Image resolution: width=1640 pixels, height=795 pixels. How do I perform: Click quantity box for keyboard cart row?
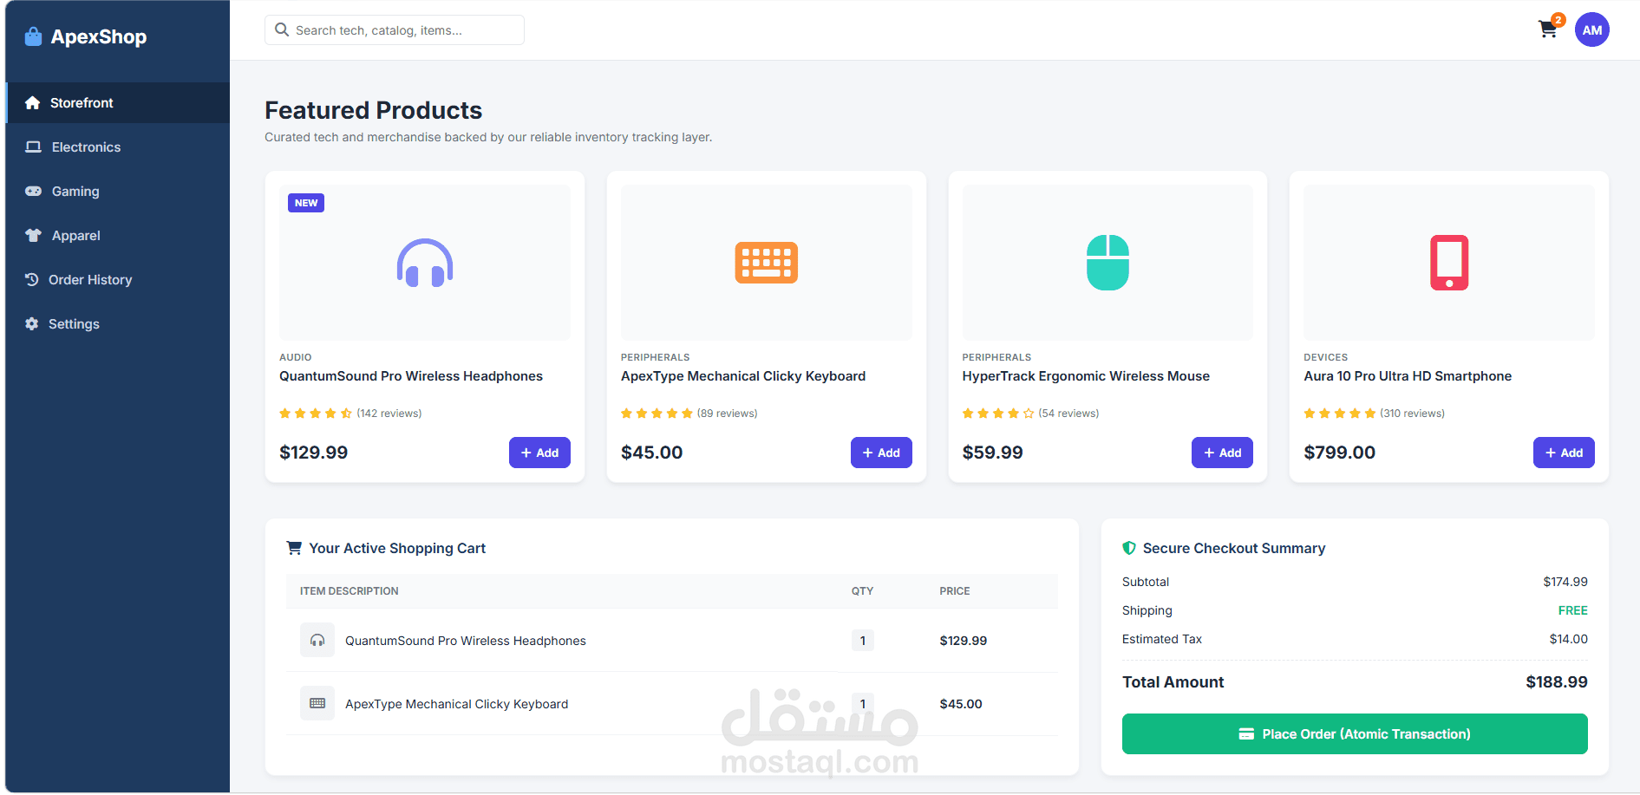click(862, 703)
